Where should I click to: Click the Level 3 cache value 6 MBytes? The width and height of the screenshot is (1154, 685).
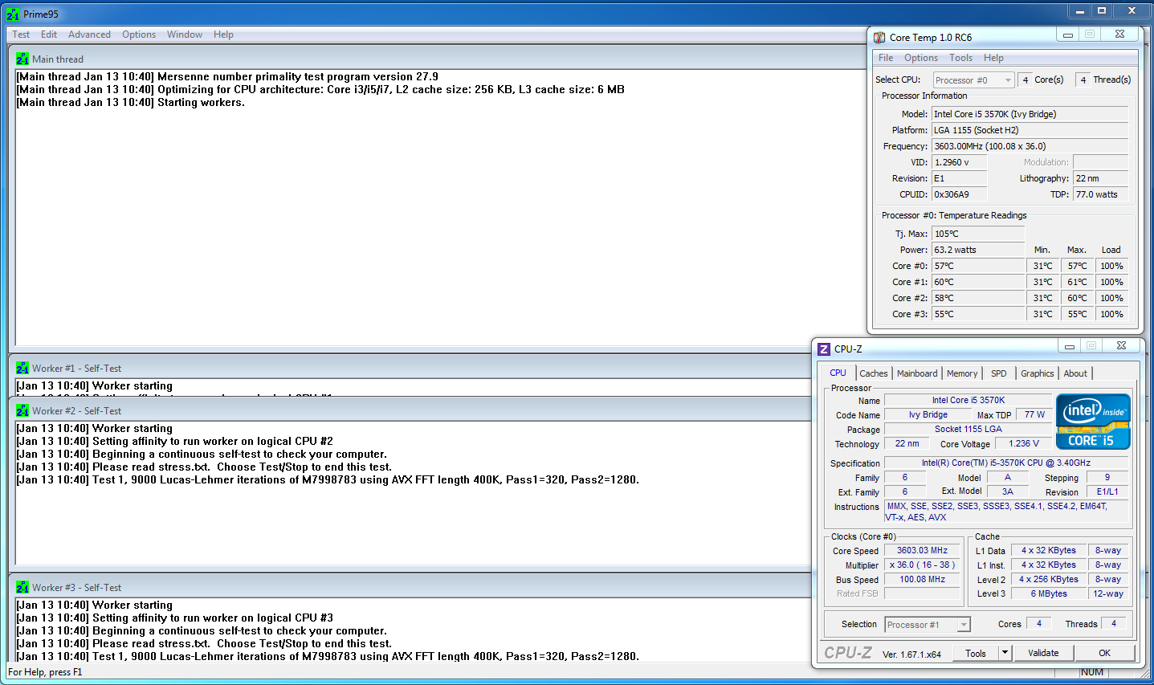pyautogui.click(x=1049, y=594)
